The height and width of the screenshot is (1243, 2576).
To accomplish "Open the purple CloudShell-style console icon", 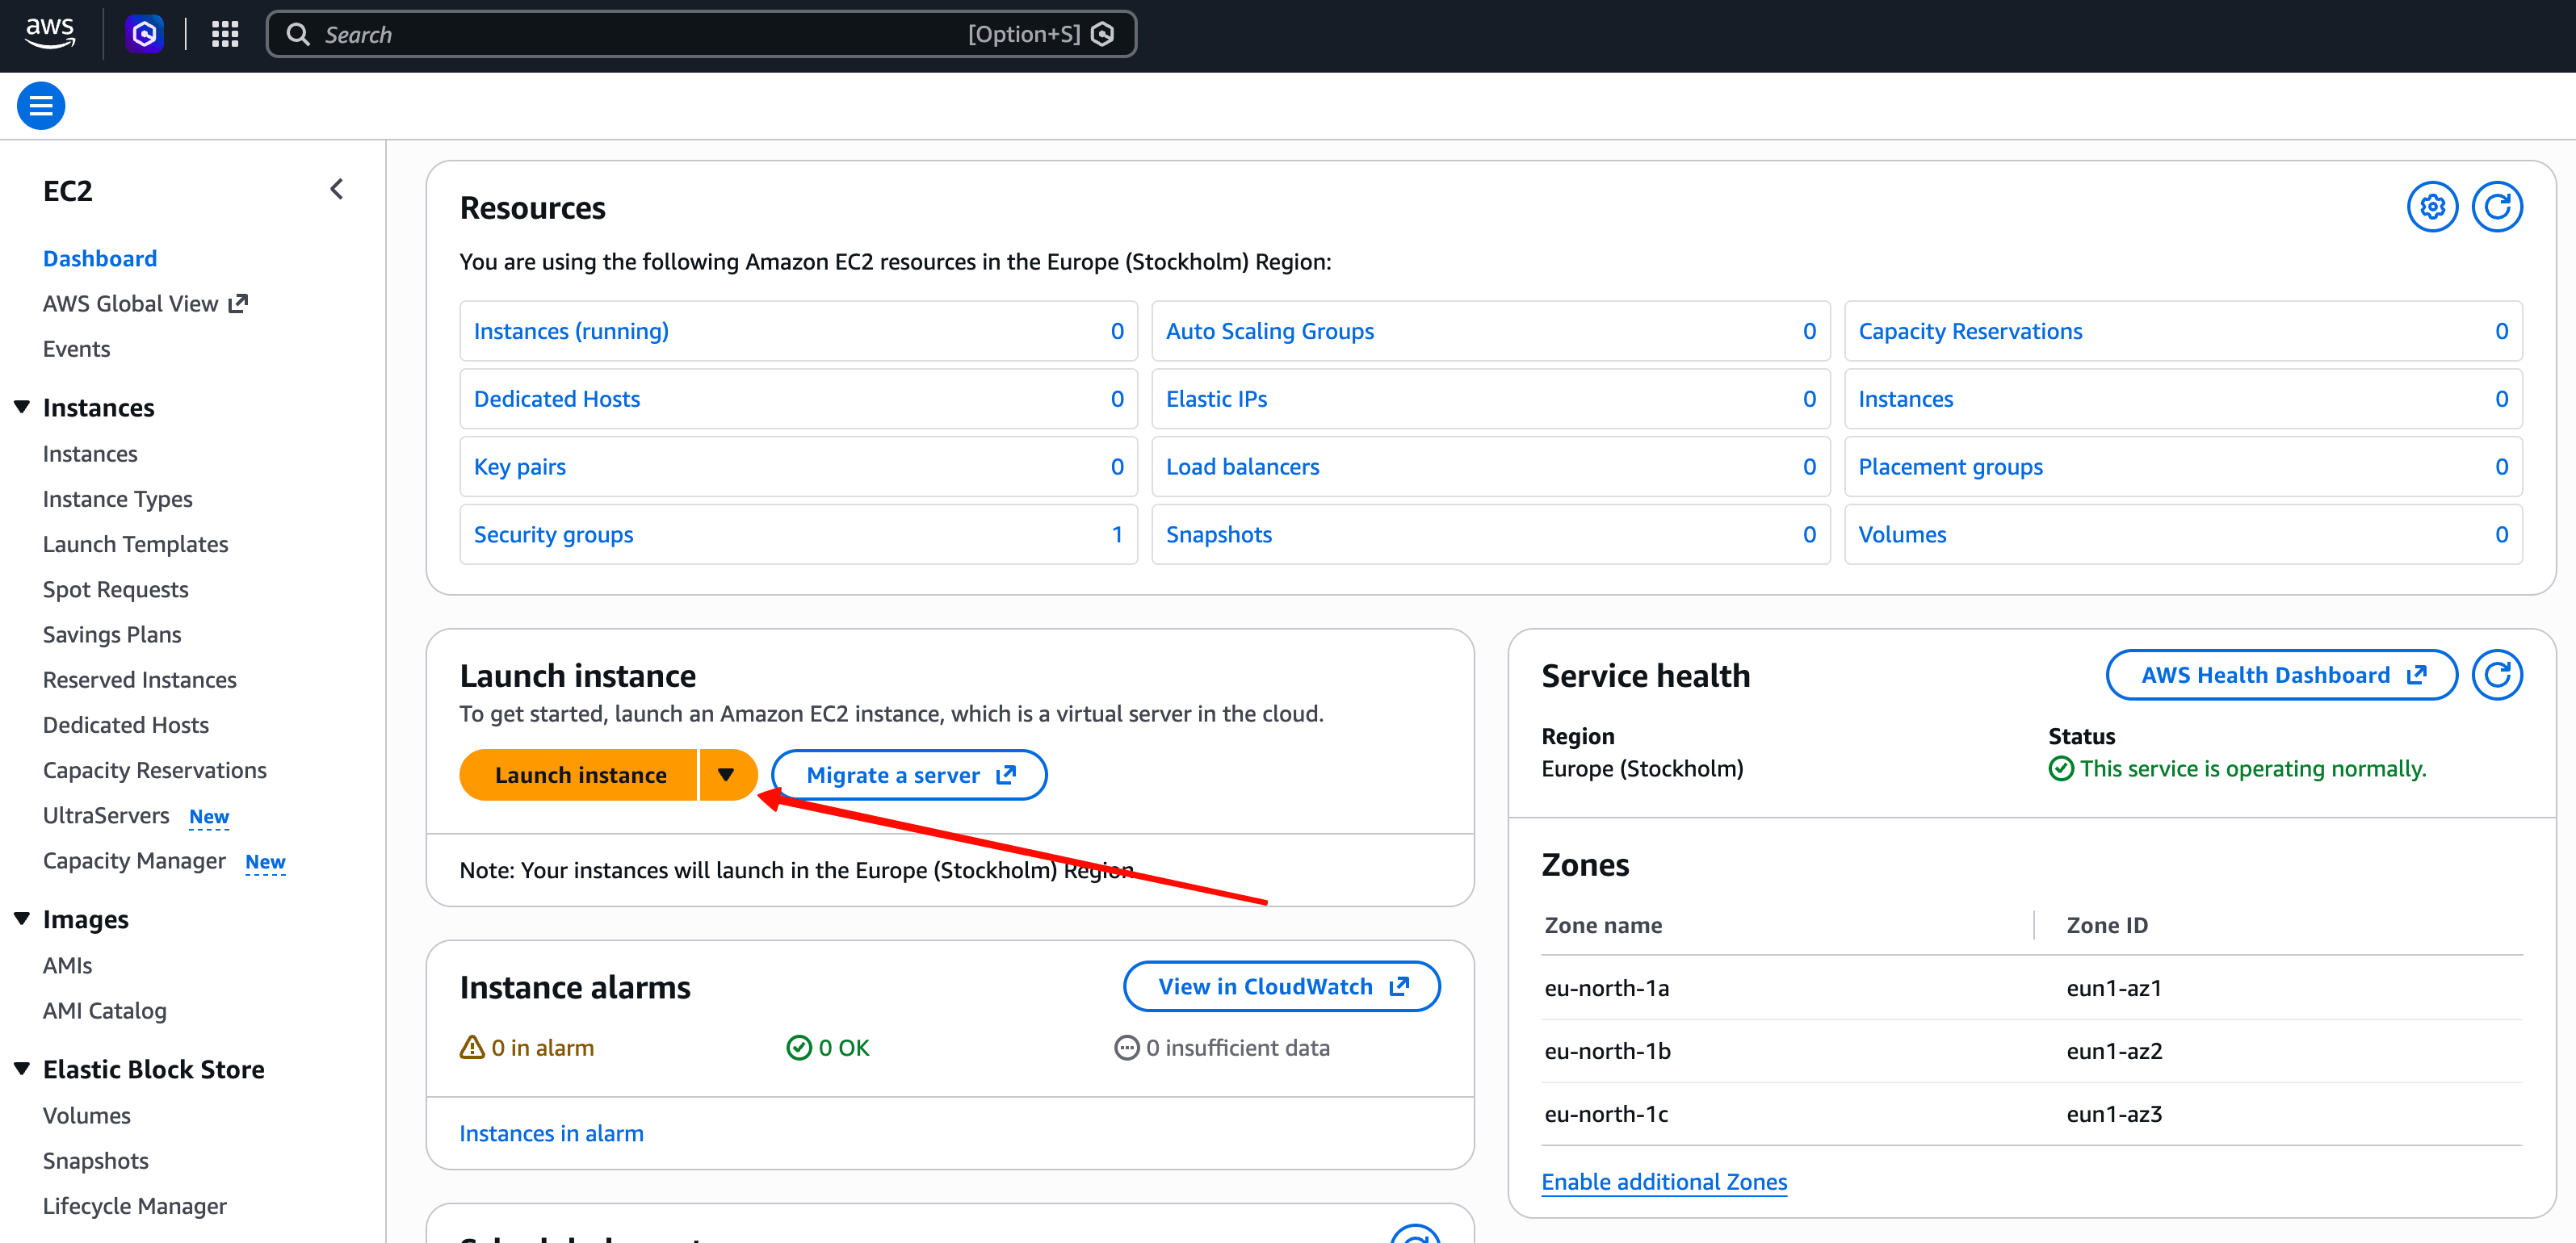I will [145, 34].
